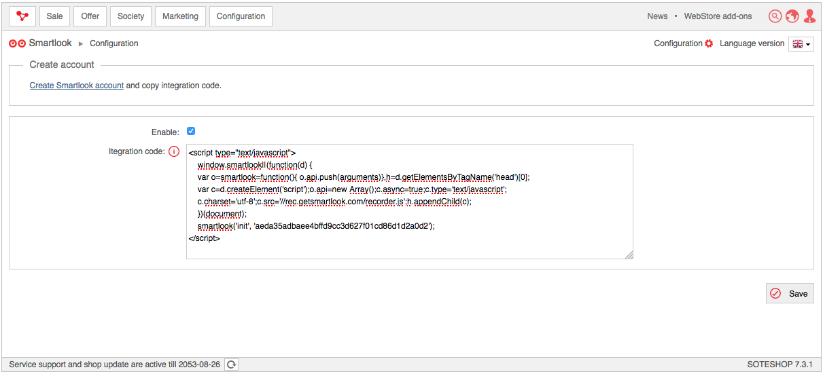Viewport: 823px width, 374px height.
Task: Open the Sale menu
Action: [x=54, y=16]
